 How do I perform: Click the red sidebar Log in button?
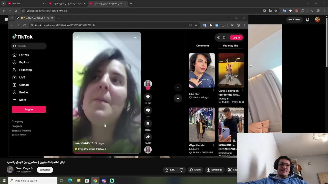pyautogui.click(x=29, y=109)
